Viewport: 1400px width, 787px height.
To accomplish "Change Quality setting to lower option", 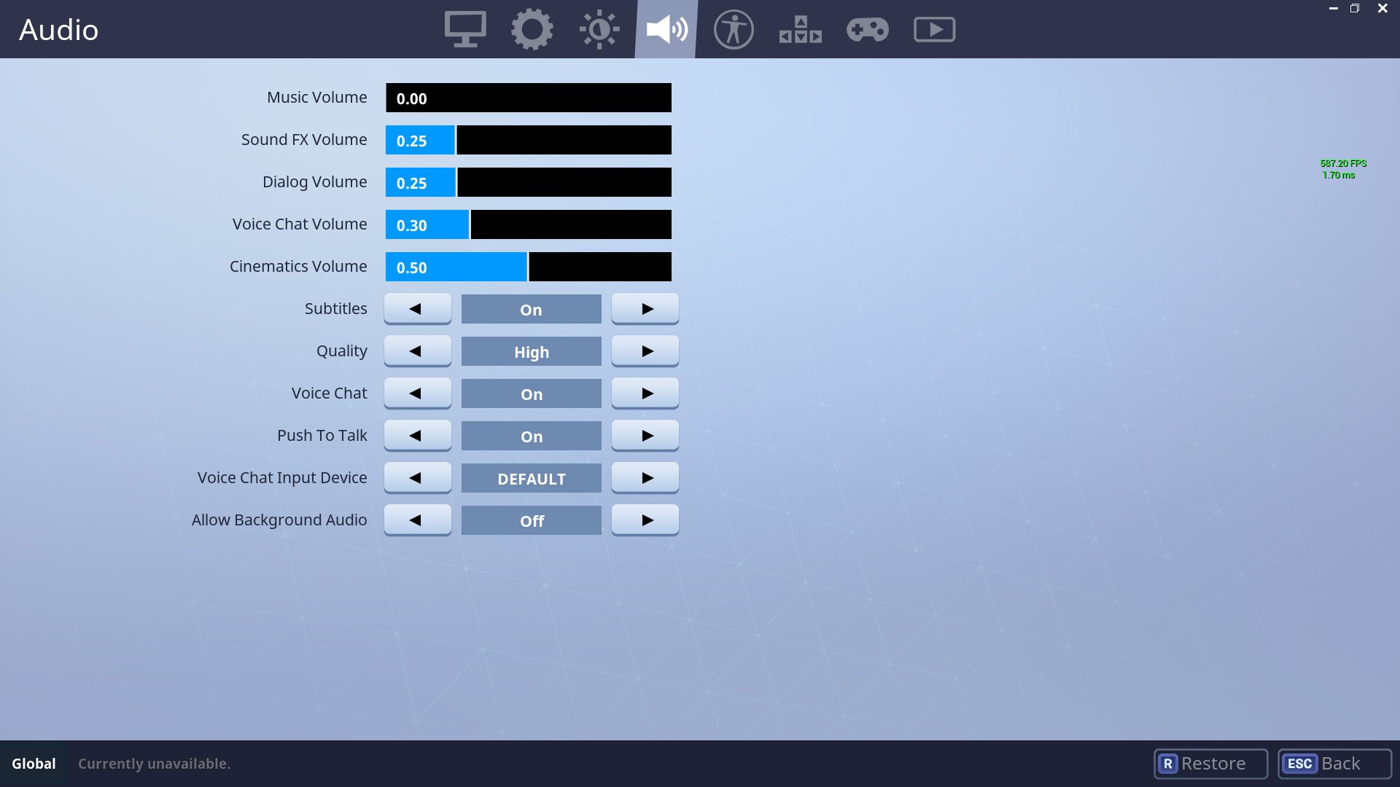I will tap(416, 351).
